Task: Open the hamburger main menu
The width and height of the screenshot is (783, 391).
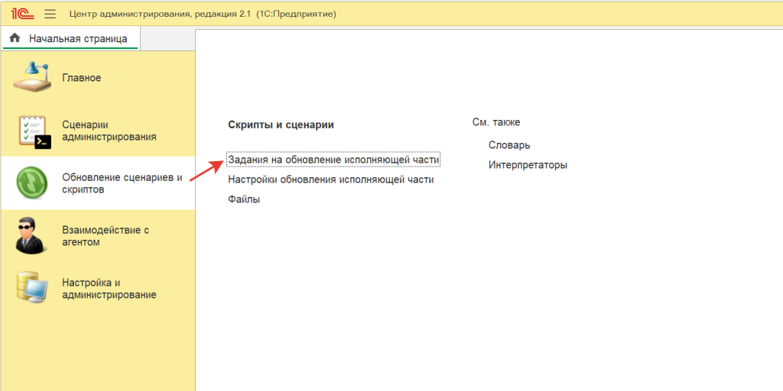Action: click(50, 14)
